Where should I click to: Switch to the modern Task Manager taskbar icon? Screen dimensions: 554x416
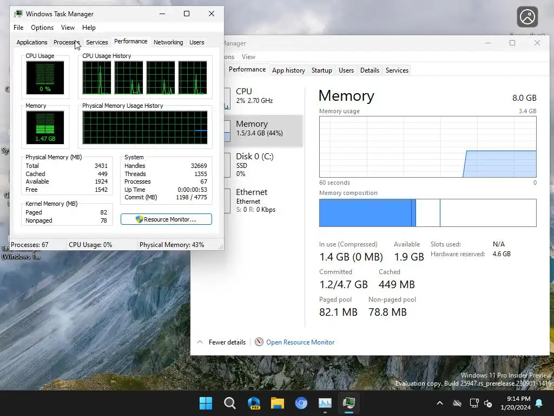point(325,403)
